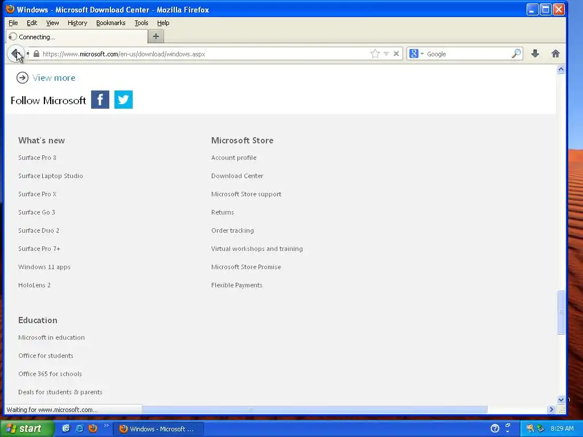Open Office for students link

click(x=46, y=356)
